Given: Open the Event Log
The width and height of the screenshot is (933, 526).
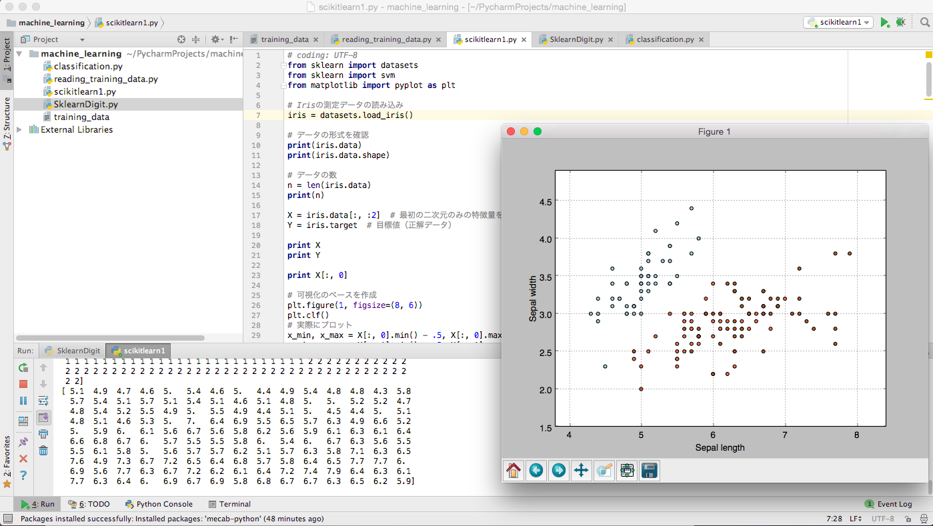Looking at the screenshot, I should tap(888, 504).
